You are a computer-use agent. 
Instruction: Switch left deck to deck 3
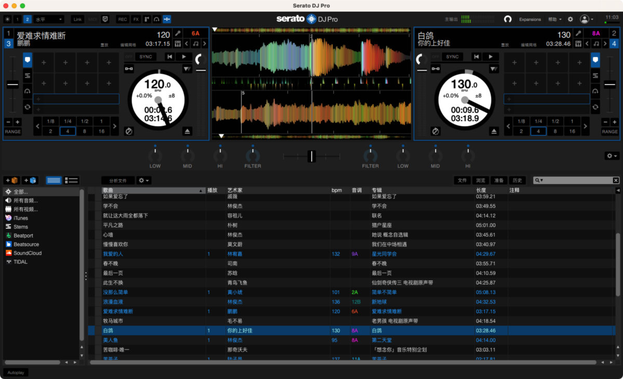[8, 44]
